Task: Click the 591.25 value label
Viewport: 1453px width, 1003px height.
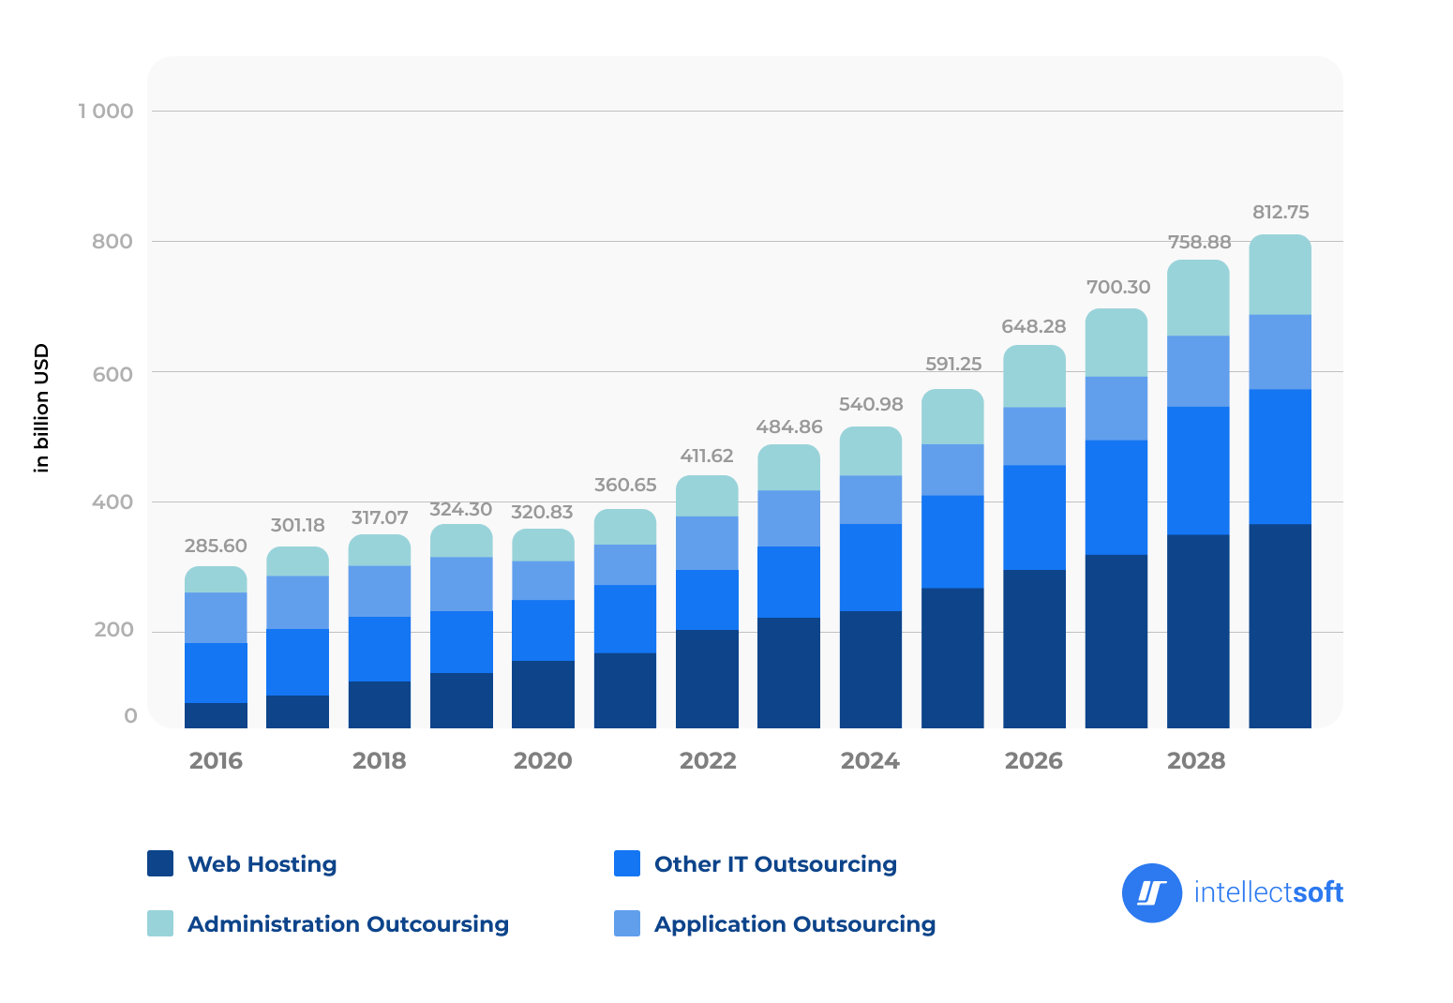Action: [953, 364]
